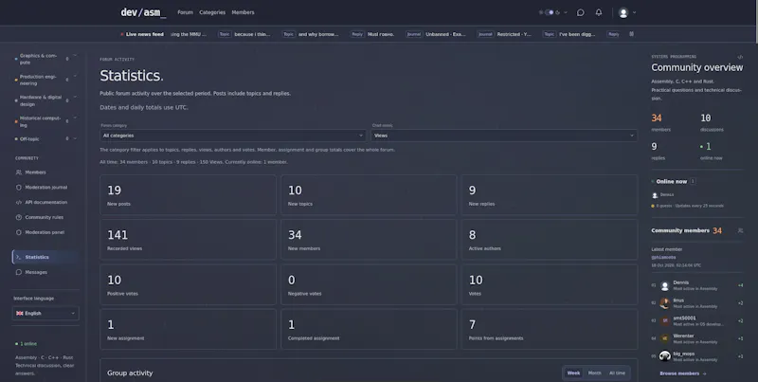758x382 pixels.
Task: Expand the Hardware & digital design category
Action: coord(75,98)
